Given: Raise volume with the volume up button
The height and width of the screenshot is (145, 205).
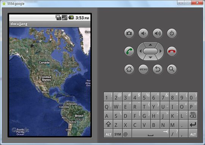Looking at the screenshot, I should click(x=158, y=33).
